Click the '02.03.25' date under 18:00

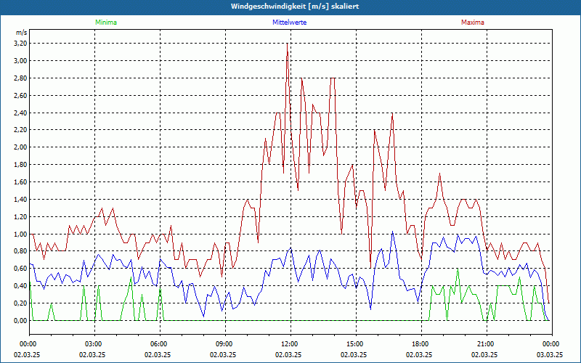point(419,354)
